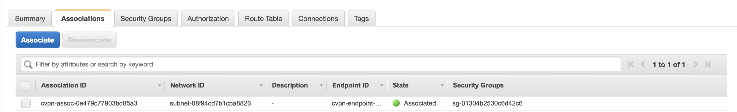Go to previous page of results
The image size is (737, 112).
coord(643,64)
